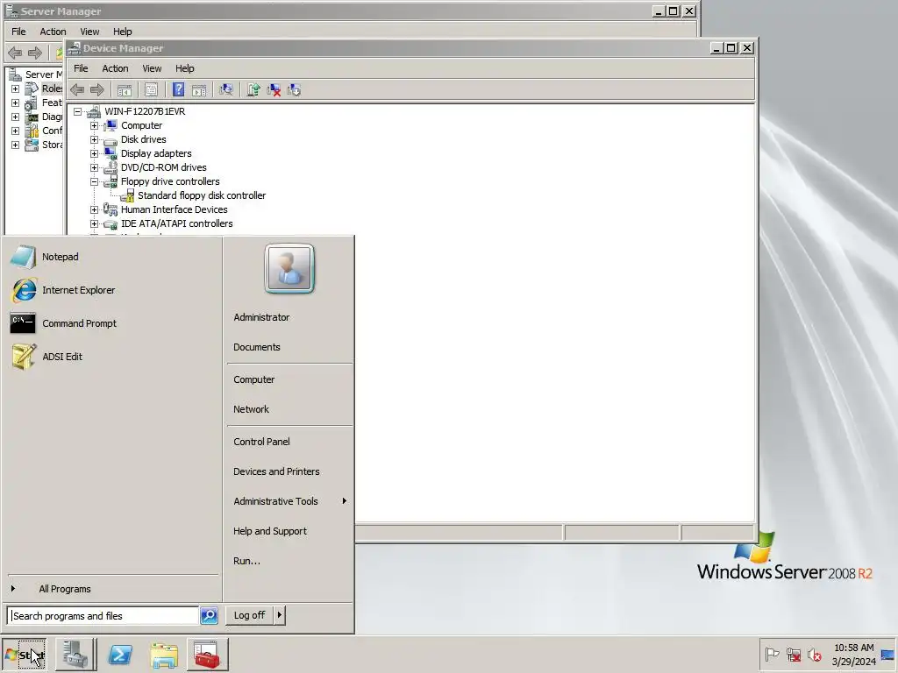Open Device Manager View menu
Viewport: 898px width, 673px height.
pos(152,68)
